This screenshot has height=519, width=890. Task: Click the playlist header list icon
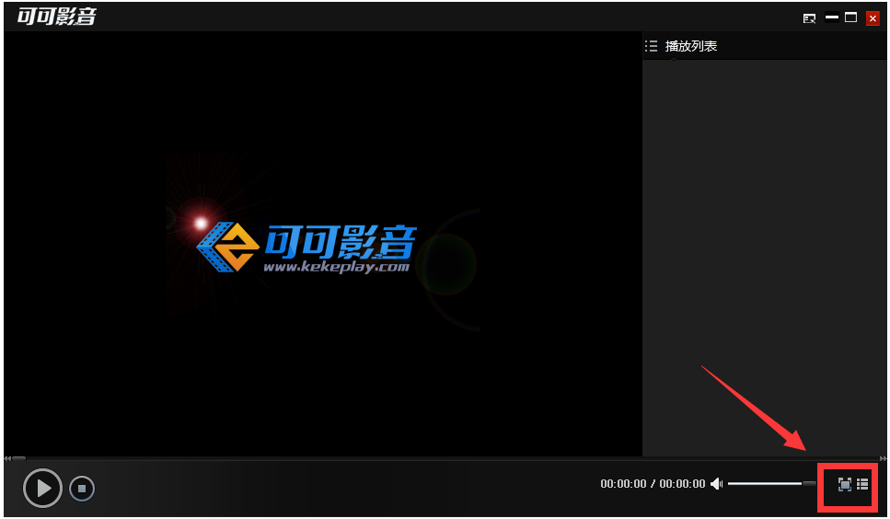[651, 46]
